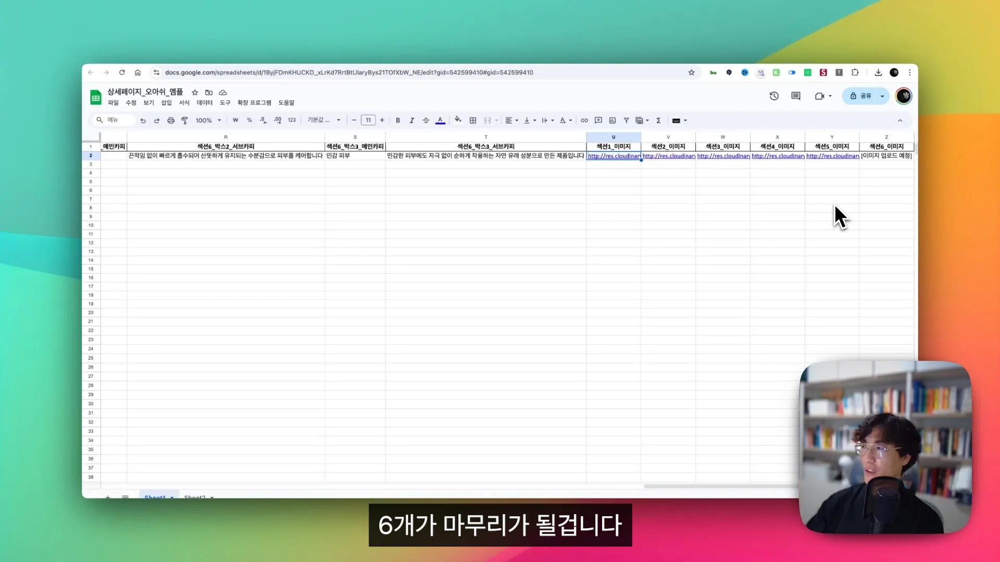Screen dimensions: 1000x562
Task: Open version history clock icon
Action: coord(774,96)
